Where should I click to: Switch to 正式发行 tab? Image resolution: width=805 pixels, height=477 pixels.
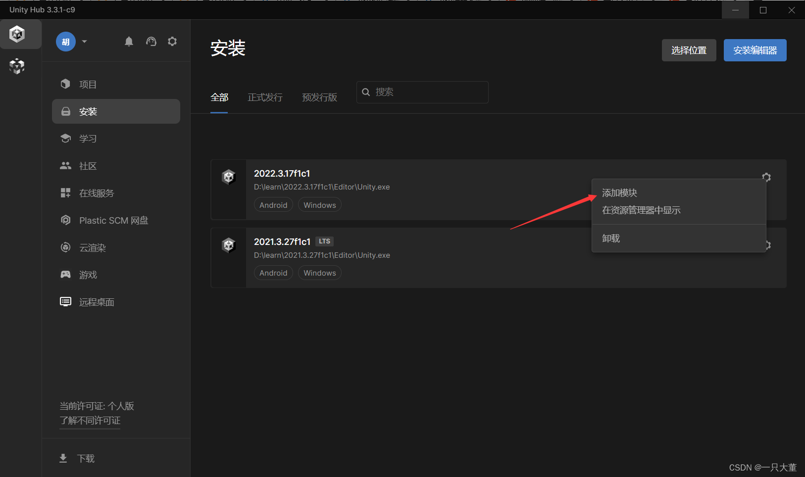pos(265,97)
